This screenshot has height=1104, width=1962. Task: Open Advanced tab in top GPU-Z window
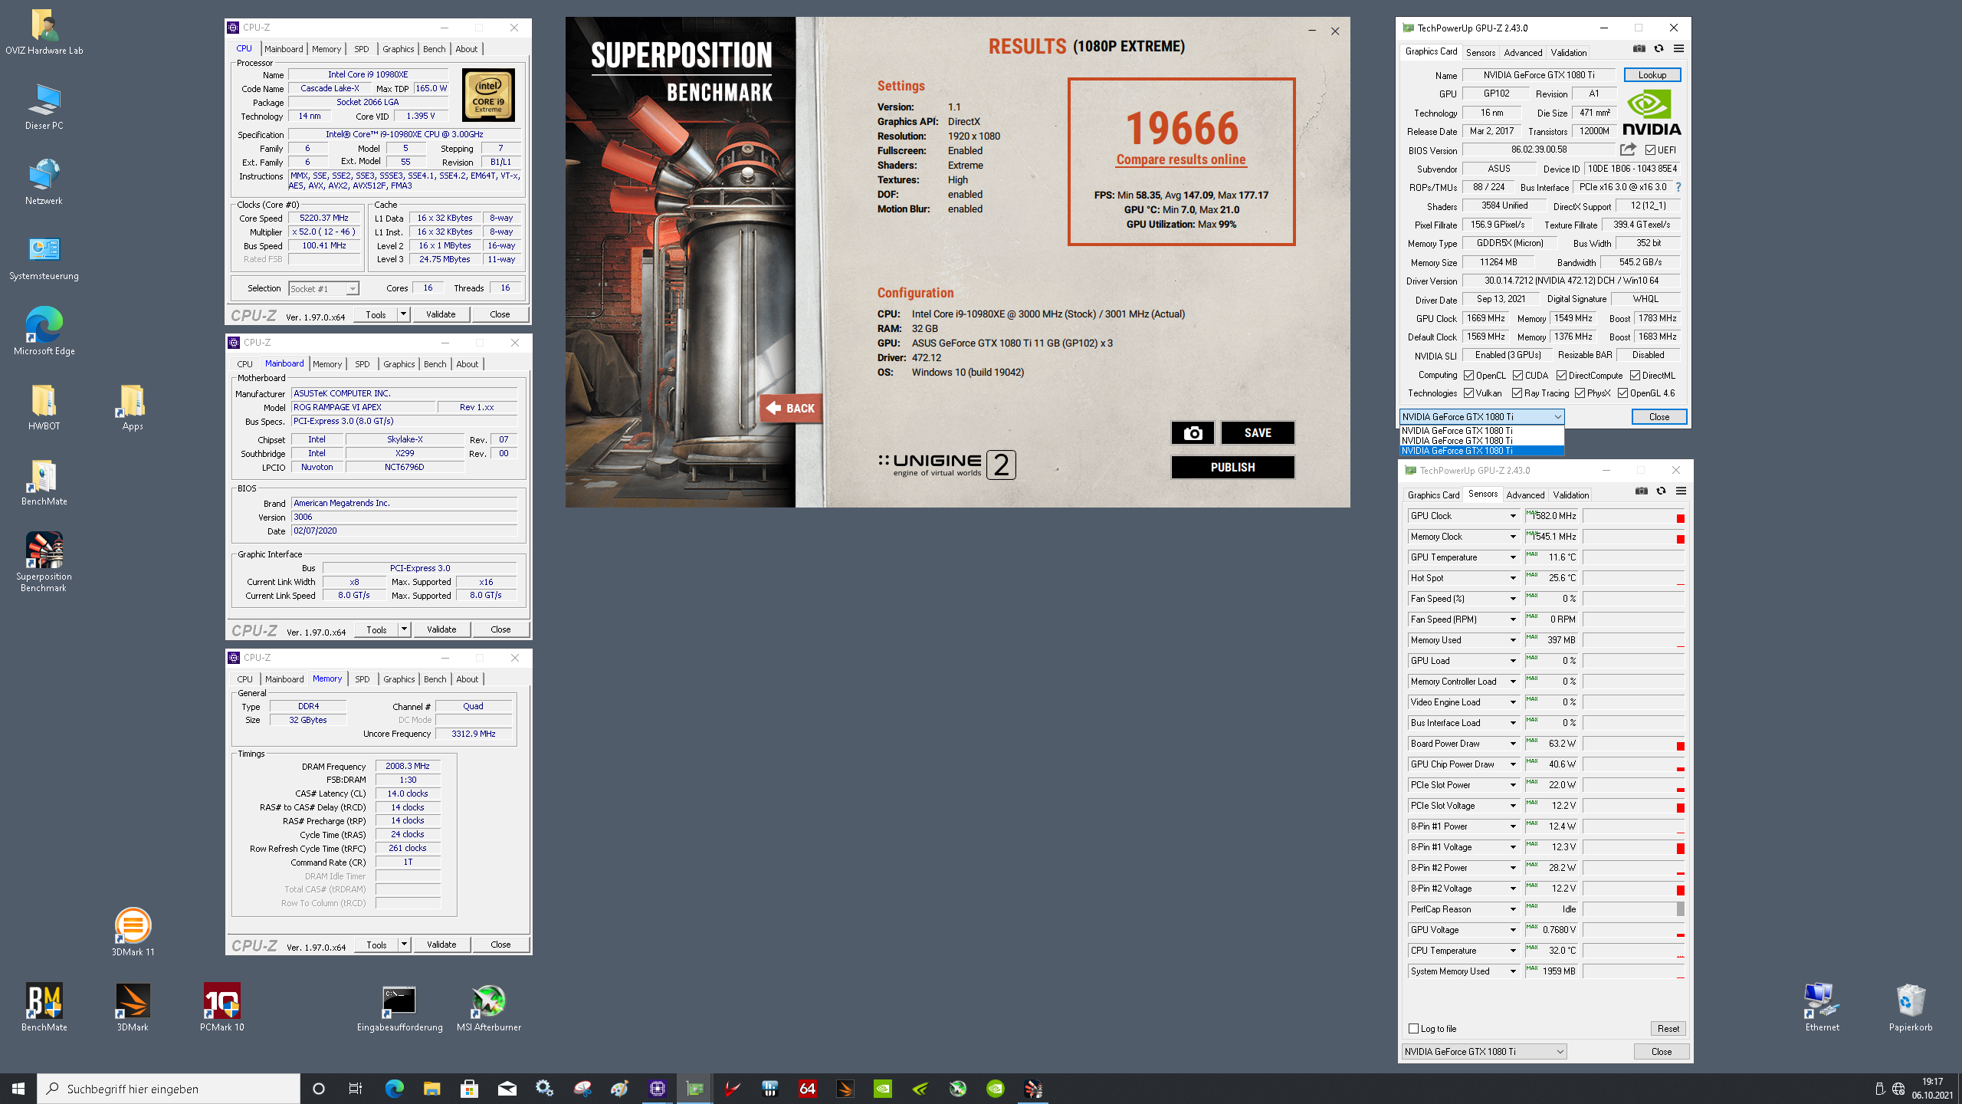click(x=1522, y=53)
